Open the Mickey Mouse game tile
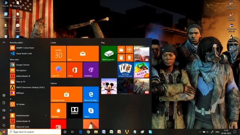This screenshot has width=240, height=135. coord(109,86)
